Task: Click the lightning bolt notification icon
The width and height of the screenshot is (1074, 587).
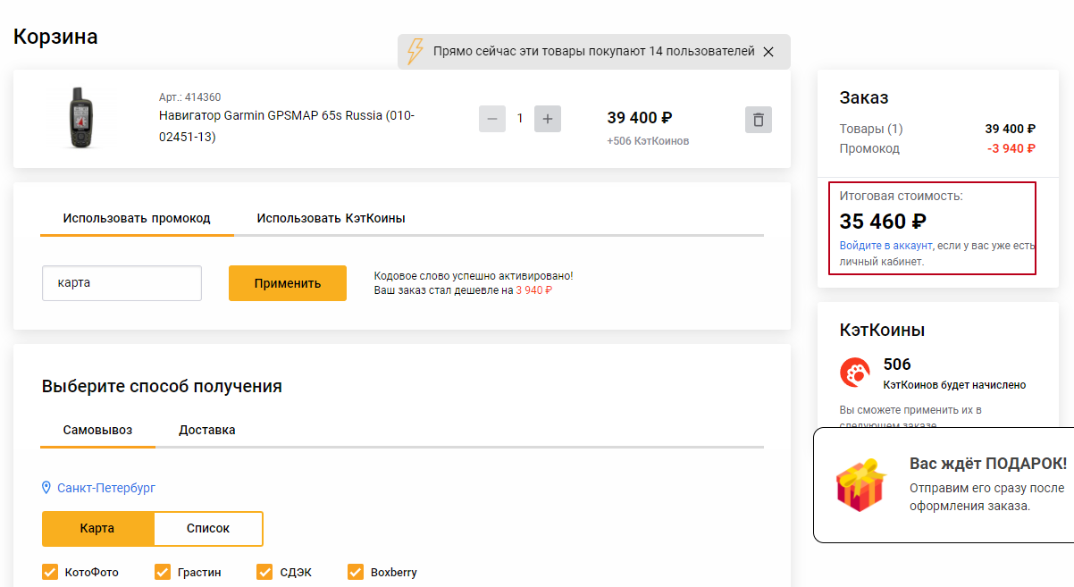Action: pos(415,51)
